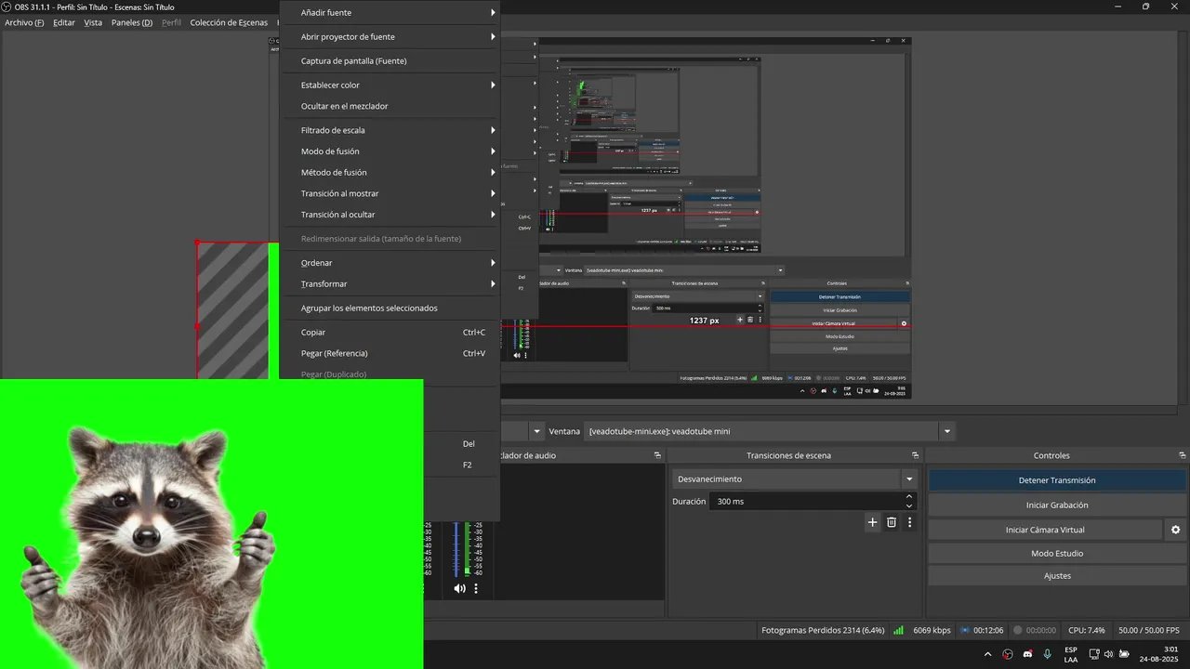Expand the Ordenar submenu

(x=390, y=263)
